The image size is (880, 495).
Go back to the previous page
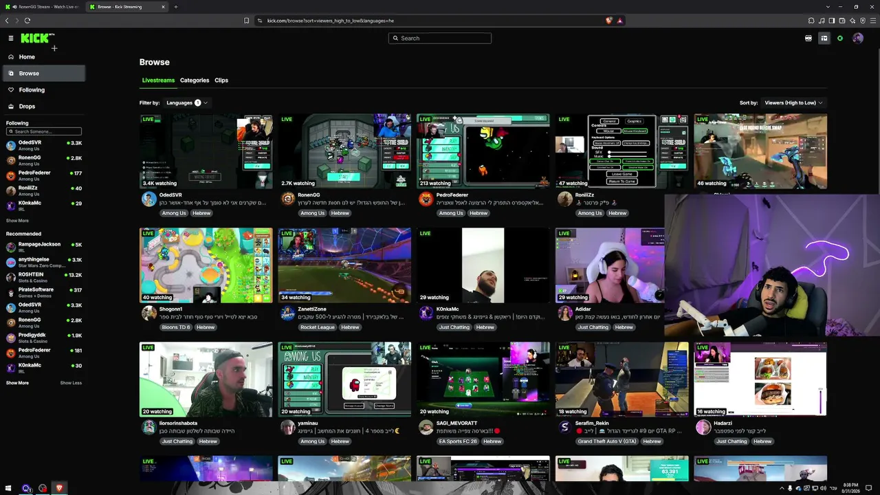pyautogui.click(x=7, y=21)
